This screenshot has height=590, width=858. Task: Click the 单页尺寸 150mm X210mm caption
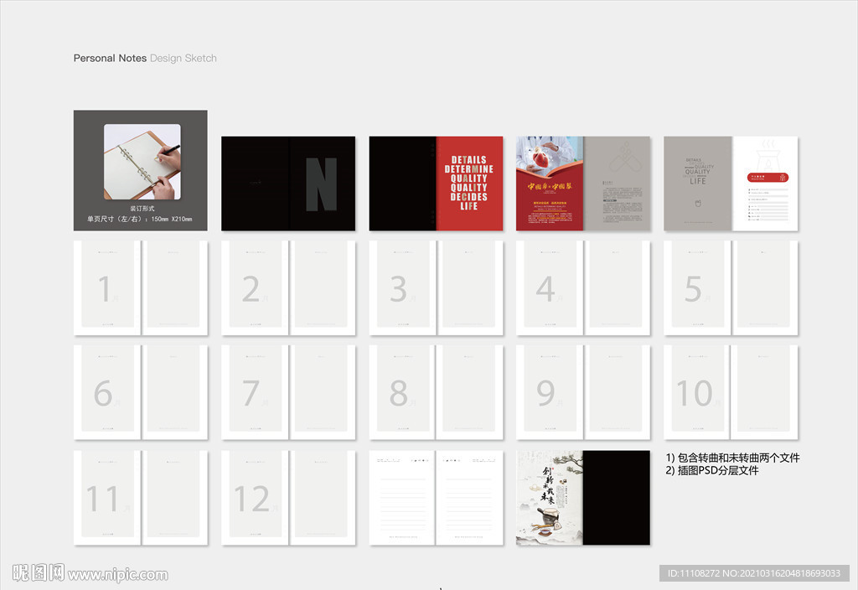point(140,219)
